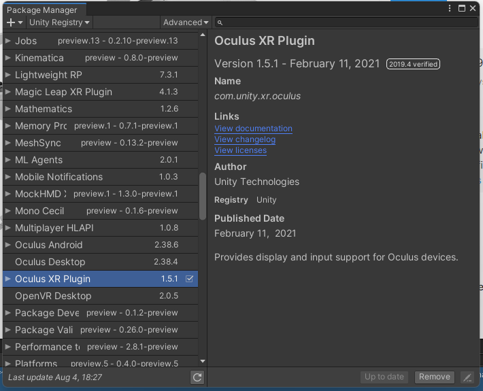Screen dimensions: 483x391
Task: Select the Package Validation Suite row
Action: click(100, 330)
